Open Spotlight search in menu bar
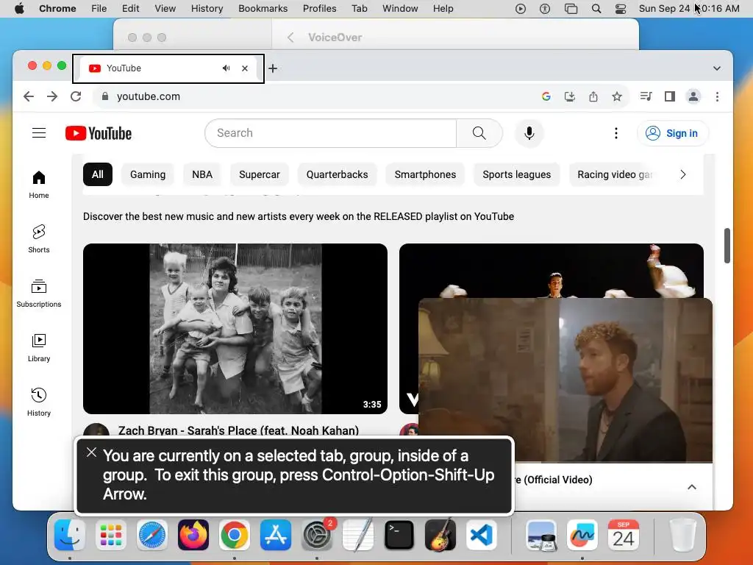Screen dimensions: 753x565 [596, 9]
